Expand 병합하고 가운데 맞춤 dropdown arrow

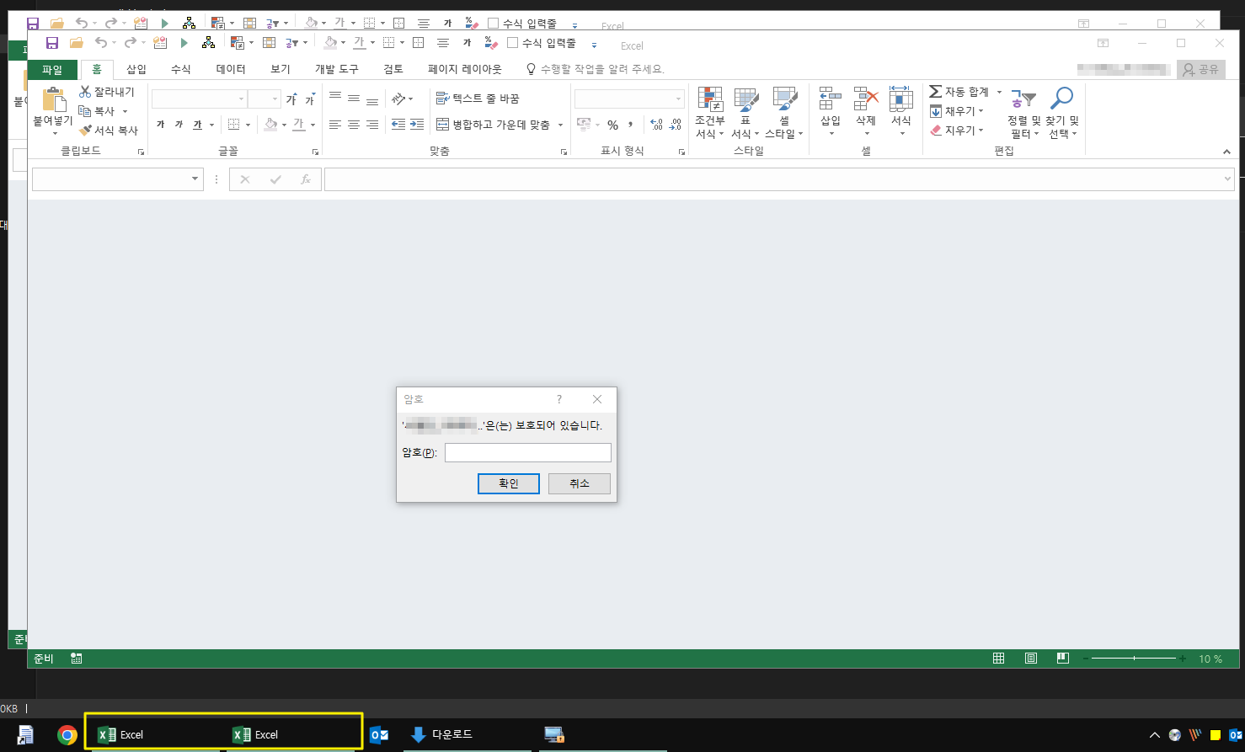point(560,125)
